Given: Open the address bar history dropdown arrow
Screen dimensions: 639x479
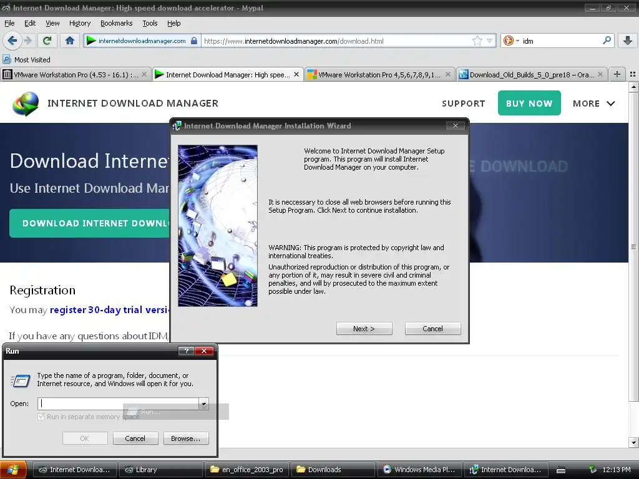Looking at the screenshot, I should click(489, 41).
